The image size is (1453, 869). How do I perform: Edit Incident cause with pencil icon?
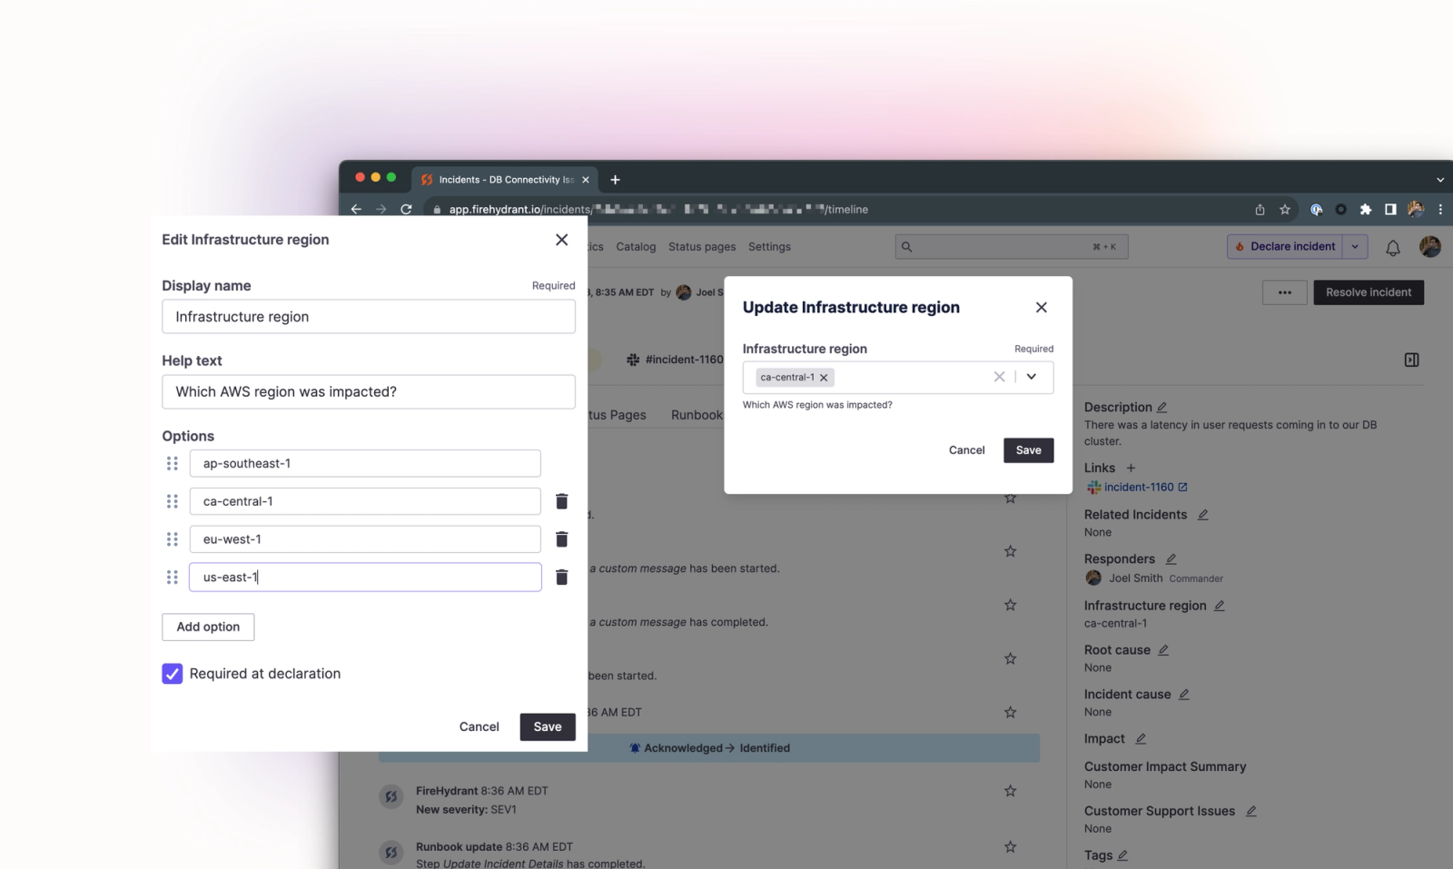pyautogui.click(x=1183, y=695)
